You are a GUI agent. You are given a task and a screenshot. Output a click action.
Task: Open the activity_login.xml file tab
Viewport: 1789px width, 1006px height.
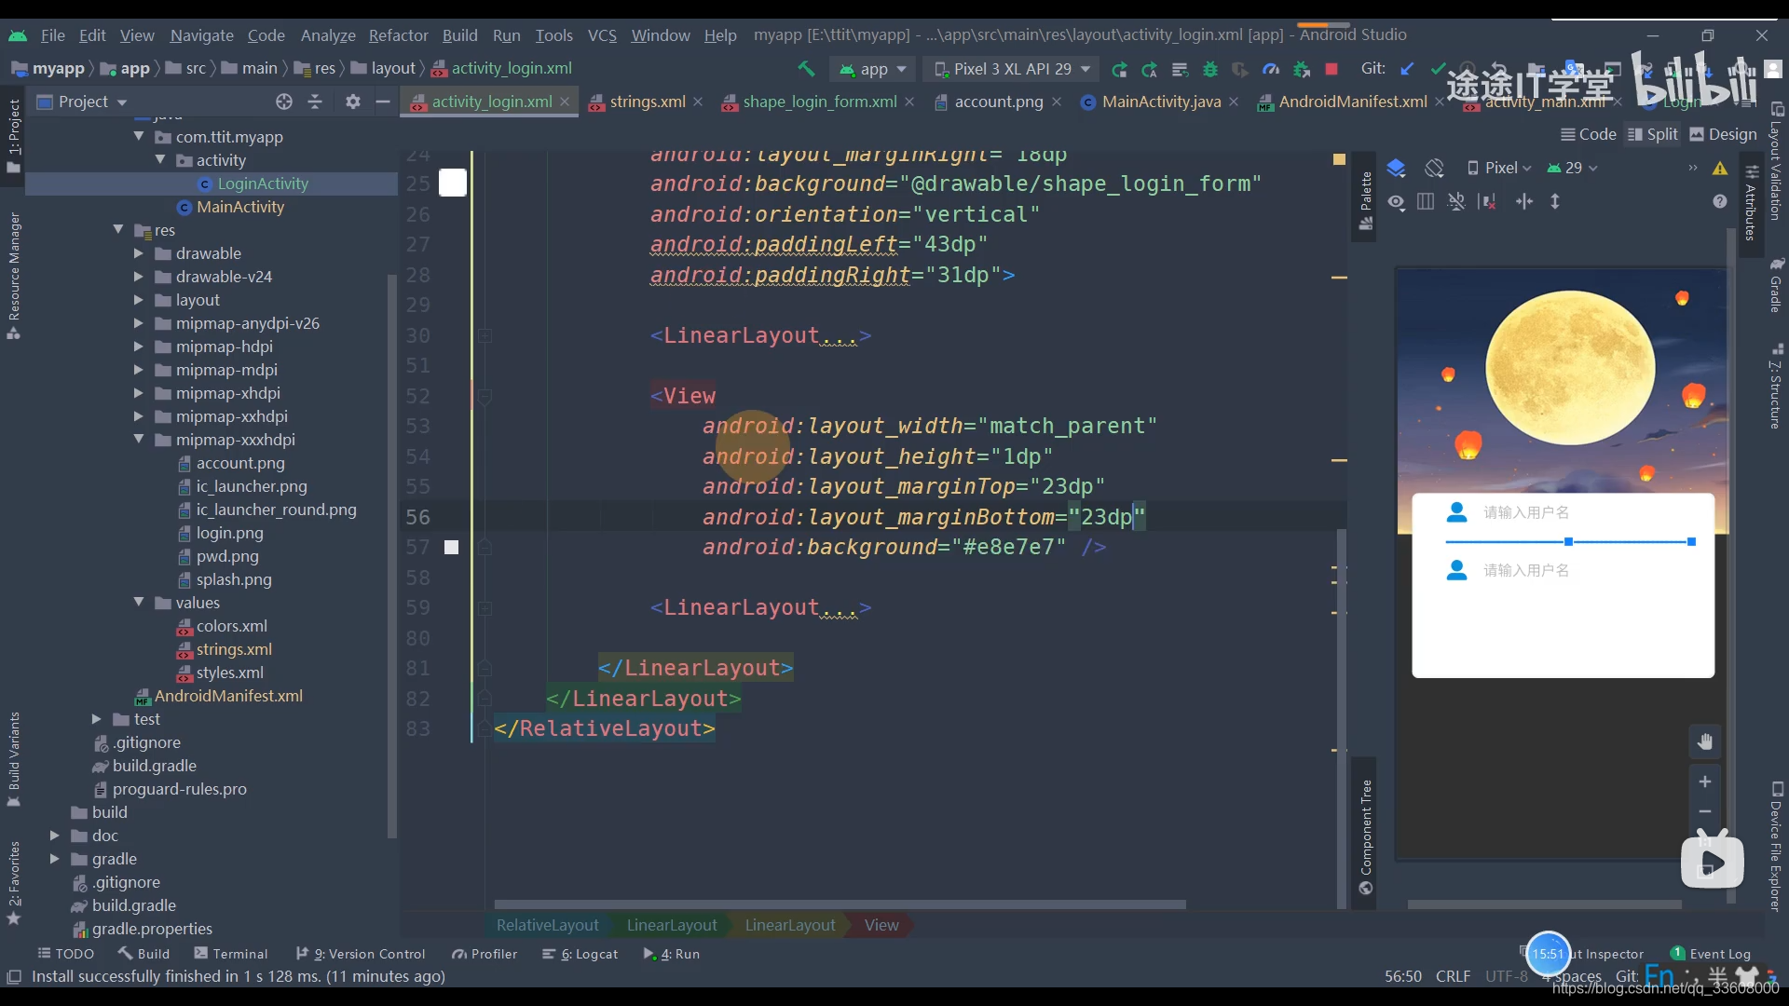[x=490, y=101]
